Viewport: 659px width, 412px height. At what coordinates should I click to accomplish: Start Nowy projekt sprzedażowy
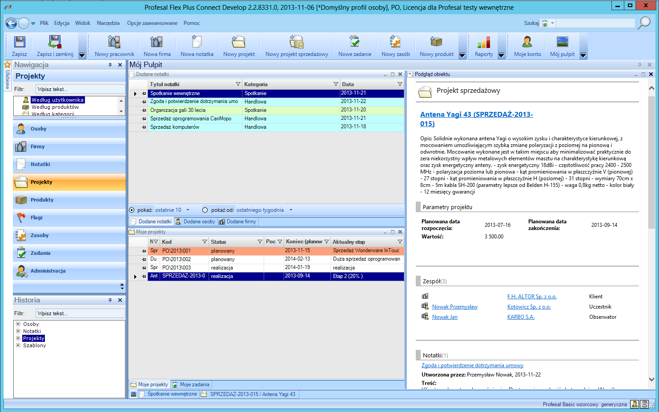point(297,42)
